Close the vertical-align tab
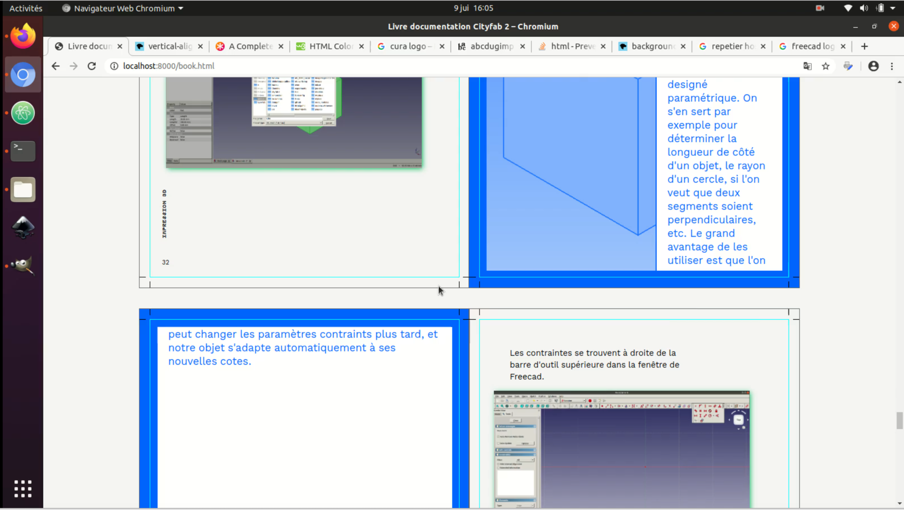Viewport: 904px width, 510px height. click(x=200, y=46)
